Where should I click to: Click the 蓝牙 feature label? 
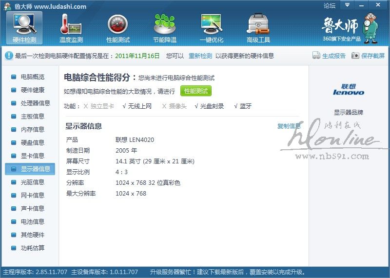coord(246,106)
